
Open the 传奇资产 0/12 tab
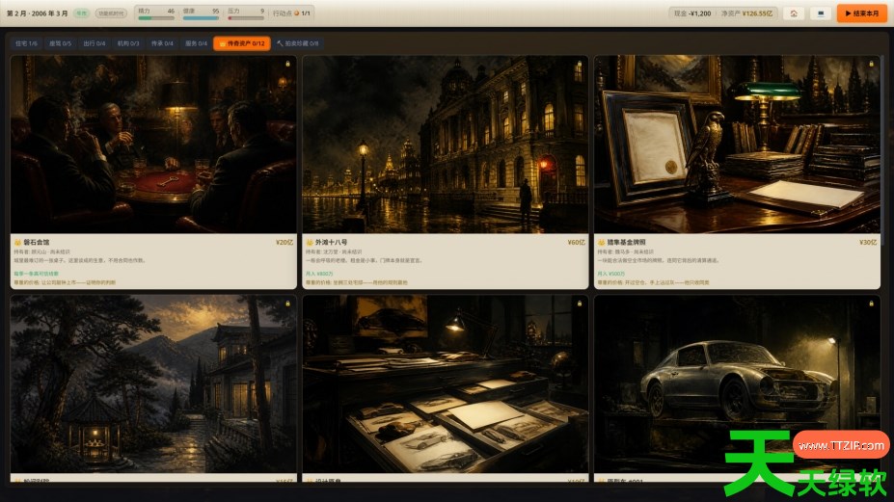(x=242, y=43)
